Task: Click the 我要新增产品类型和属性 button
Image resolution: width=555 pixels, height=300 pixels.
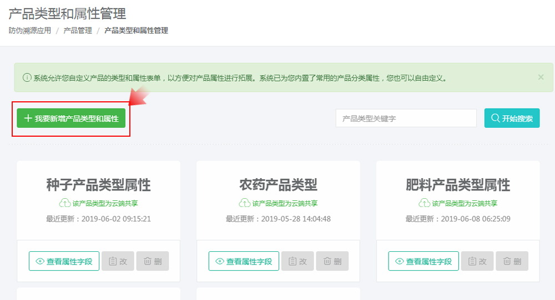Action: tap(71, 118)
